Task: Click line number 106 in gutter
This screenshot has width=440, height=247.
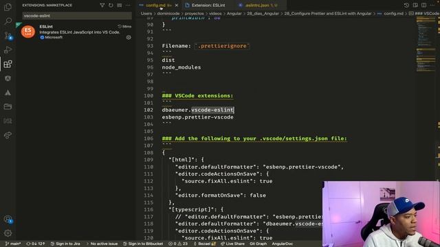Action: [x=148, y=139]
